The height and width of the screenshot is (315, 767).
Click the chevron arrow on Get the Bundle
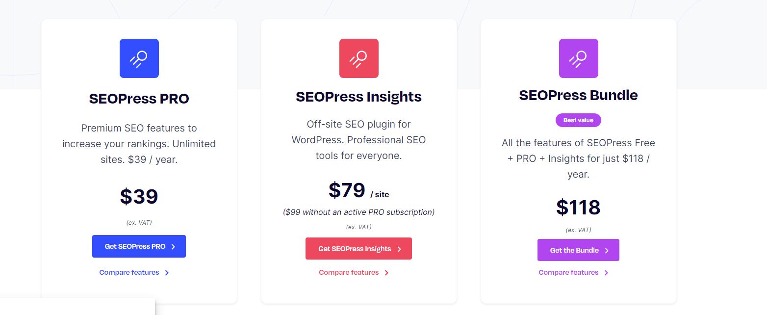click(607, 250)
